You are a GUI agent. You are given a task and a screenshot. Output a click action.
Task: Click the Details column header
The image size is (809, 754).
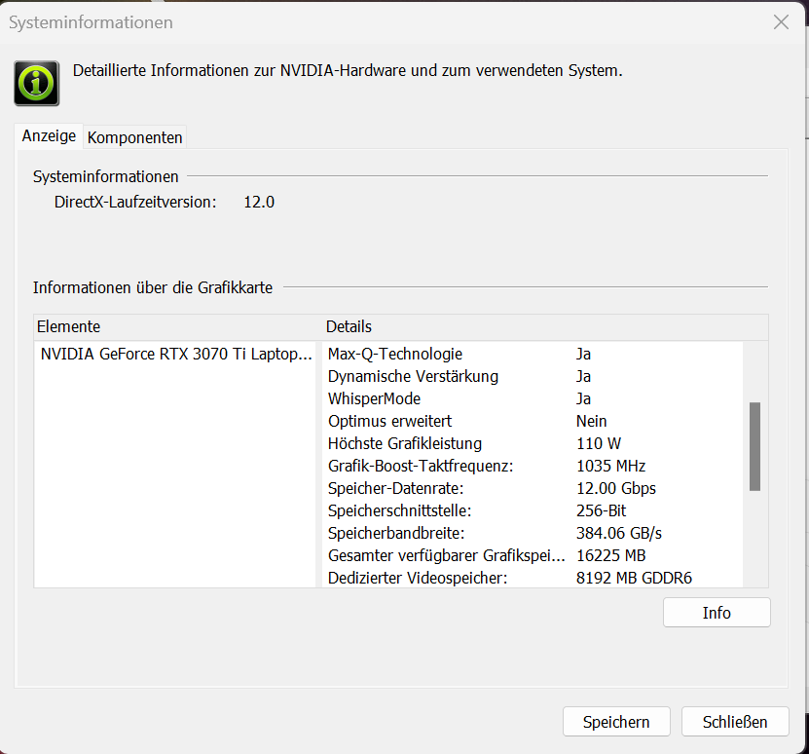coord(545,327)
